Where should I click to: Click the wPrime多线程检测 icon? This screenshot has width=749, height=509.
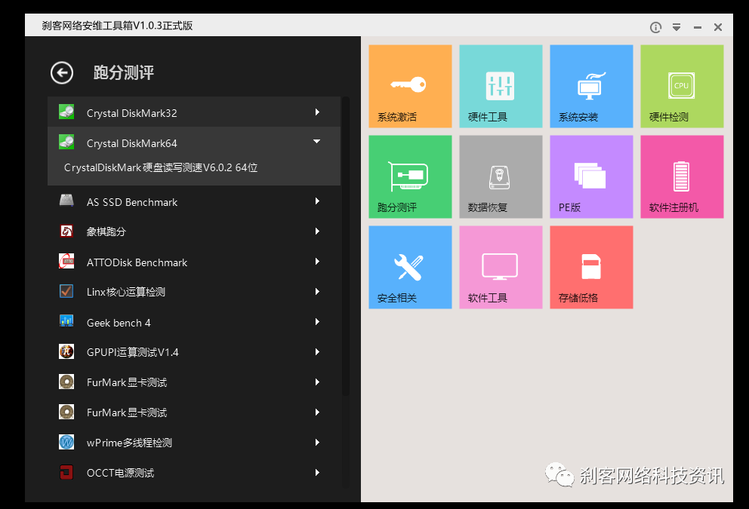coord(66,442)
